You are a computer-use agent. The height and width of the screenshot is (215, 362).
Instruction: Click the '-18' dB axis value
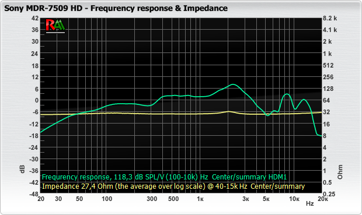pos(34,136)
